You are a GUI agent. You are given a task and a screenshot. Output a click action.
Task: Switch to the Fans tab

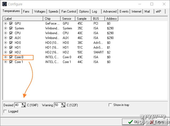coord(26,11)
